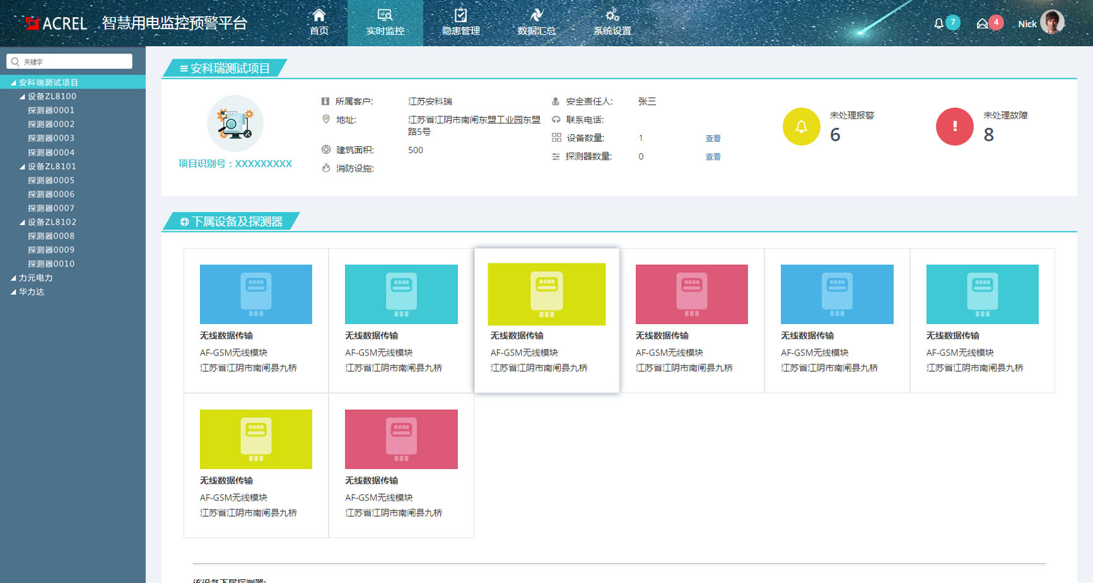Open the mail inbox icon with badge 4
The height and width of the screenshot is (583, 1093).
pyautogui.click(x=982, y=24)
